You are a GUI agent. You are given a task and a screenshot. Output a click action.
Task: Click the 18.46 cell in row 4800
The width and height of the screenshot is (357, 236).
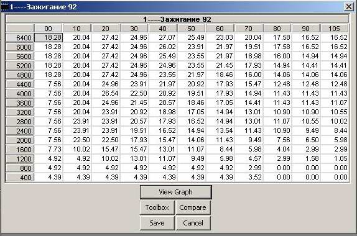click(x=220, y=75)
